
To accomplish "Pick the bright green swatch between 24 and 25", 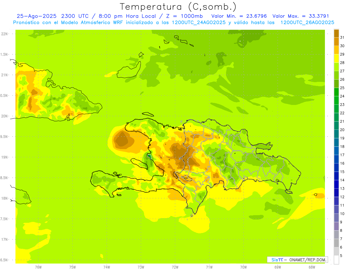I will coord(336,92).
